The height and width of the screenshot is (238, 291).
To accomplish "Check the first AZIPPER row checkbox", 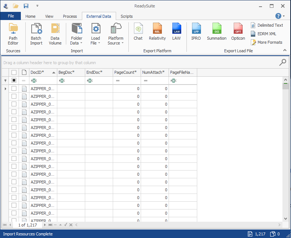I will tap(14, 89).
